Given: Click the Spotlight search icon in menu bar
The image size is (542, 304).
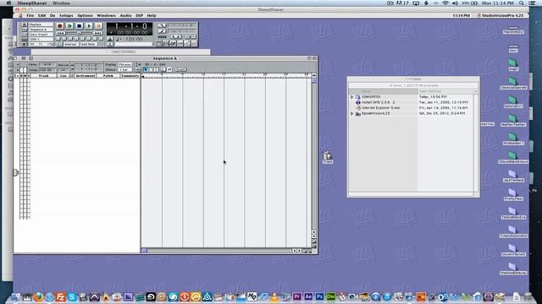Looking at the screenshot, I should coord(522,3).
